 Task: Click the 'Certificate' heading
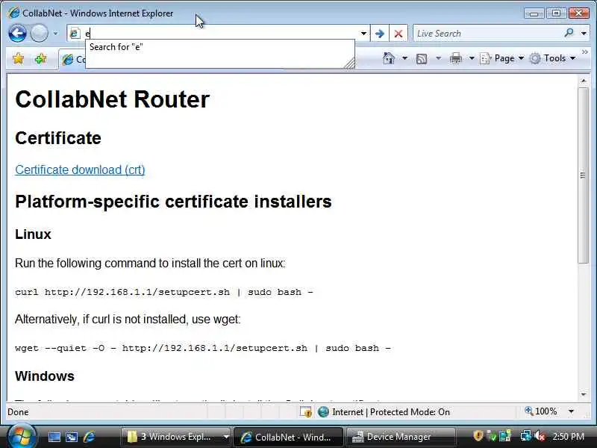(x=58, y=138)
